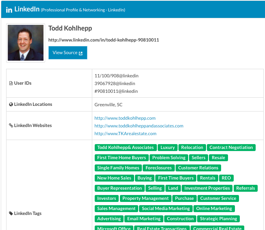This screenshot has height=230, width=265.
Task: Click the LinkedIn logo icon in header
Action: pos(9,10)
